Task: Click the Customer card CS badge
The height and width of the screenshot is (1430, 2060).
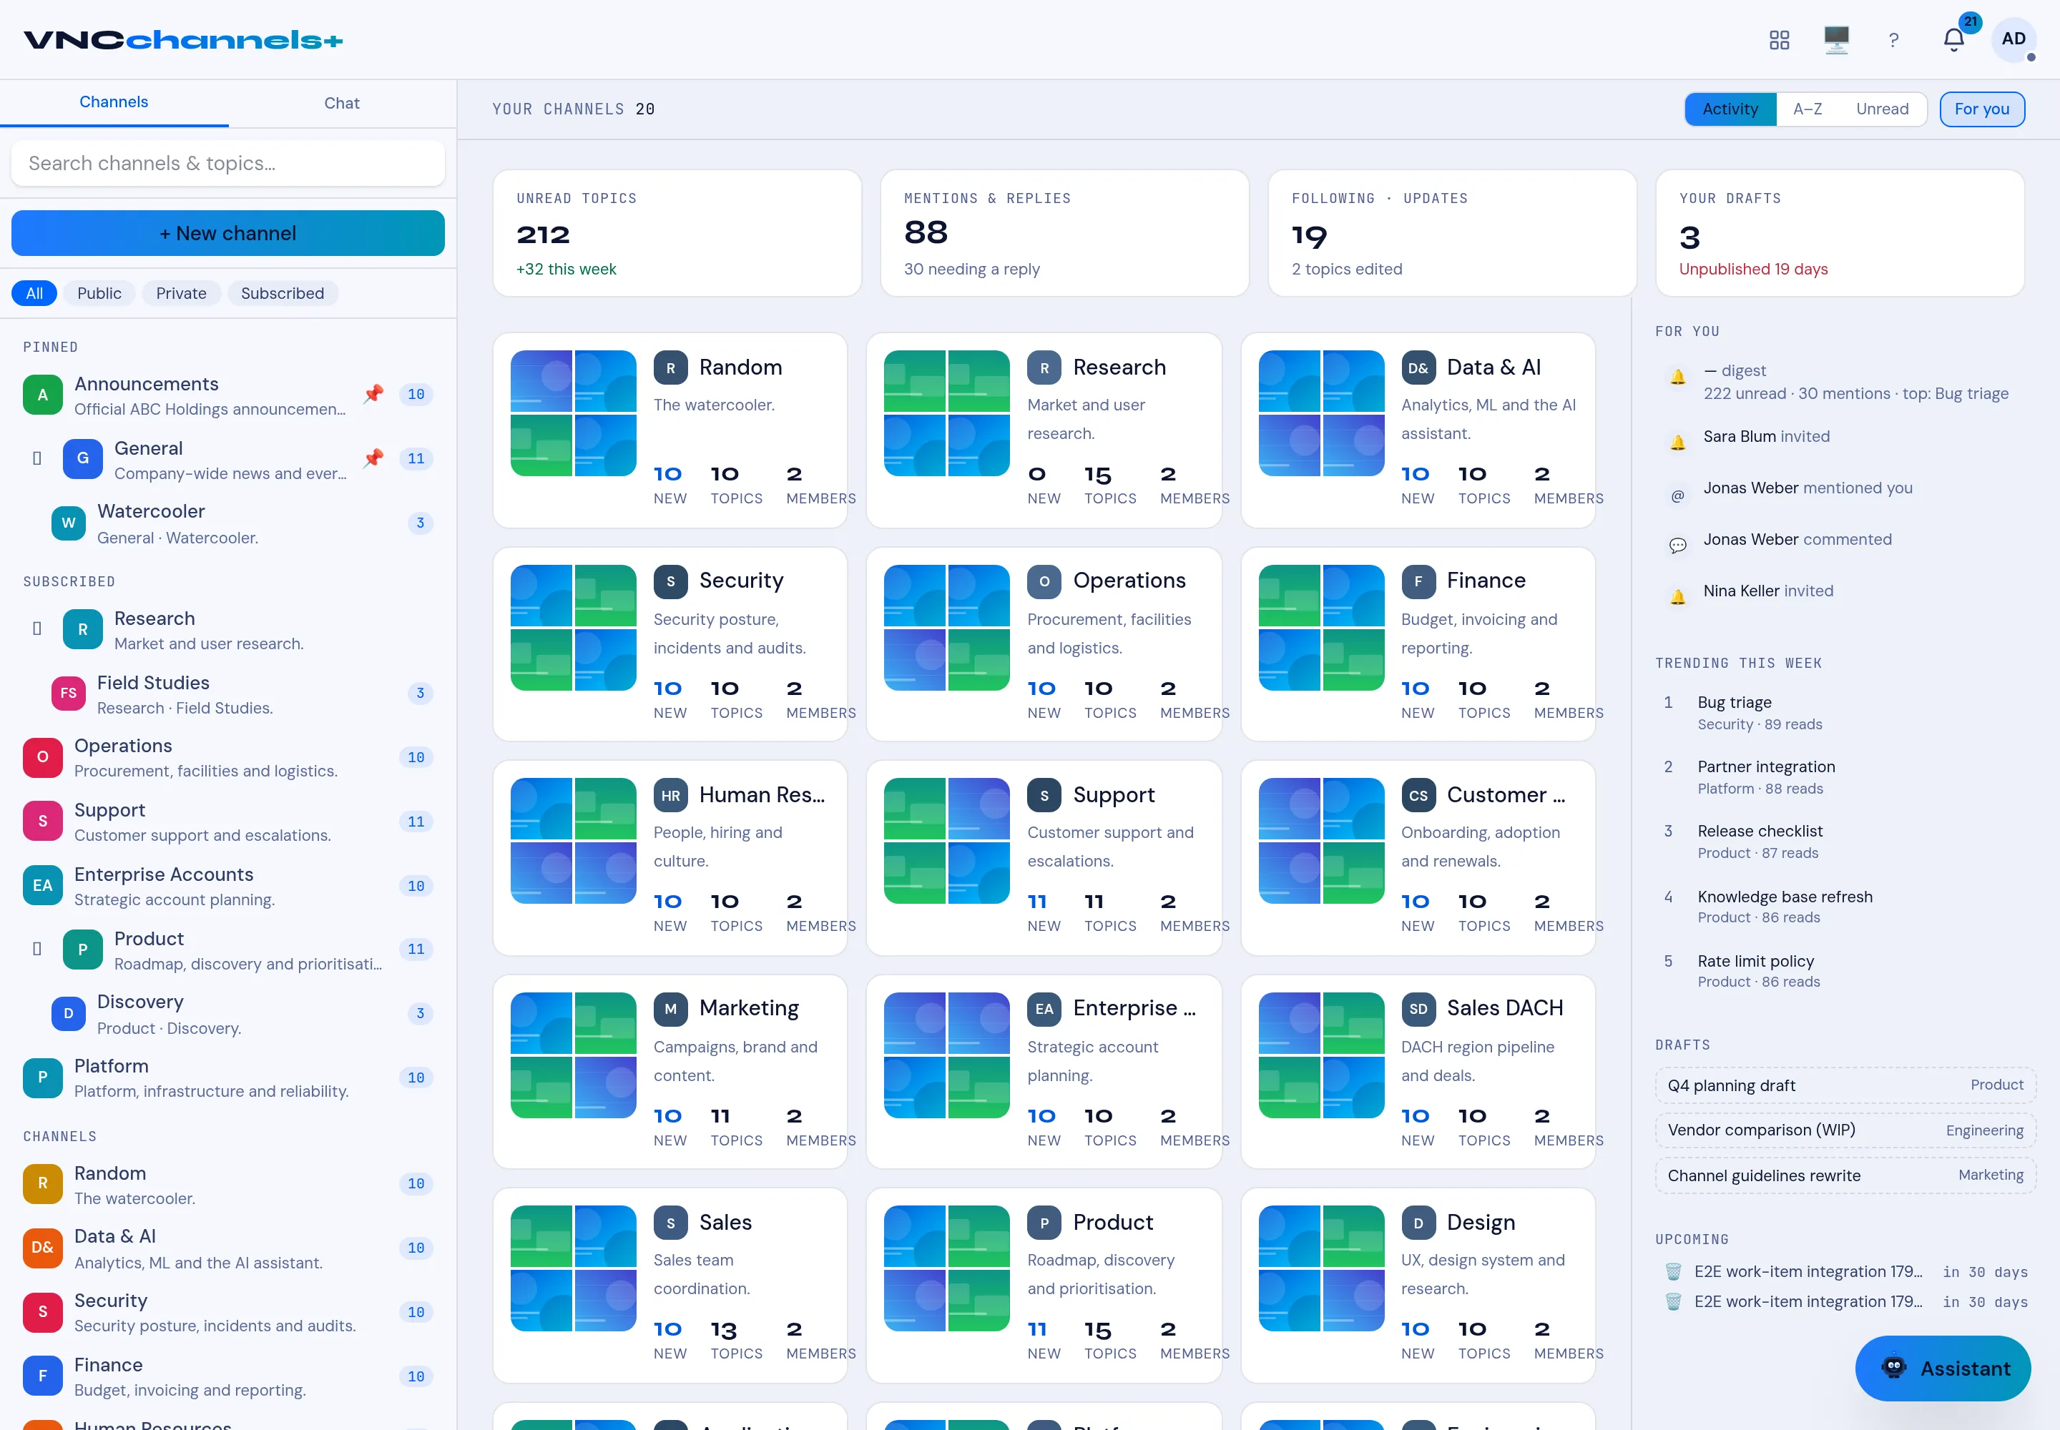Action: pos(1418,795)
